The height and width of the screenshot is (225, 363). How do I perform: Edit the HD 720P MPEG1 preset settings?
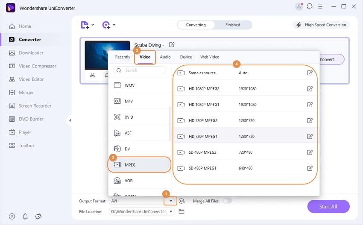[310, 136]
